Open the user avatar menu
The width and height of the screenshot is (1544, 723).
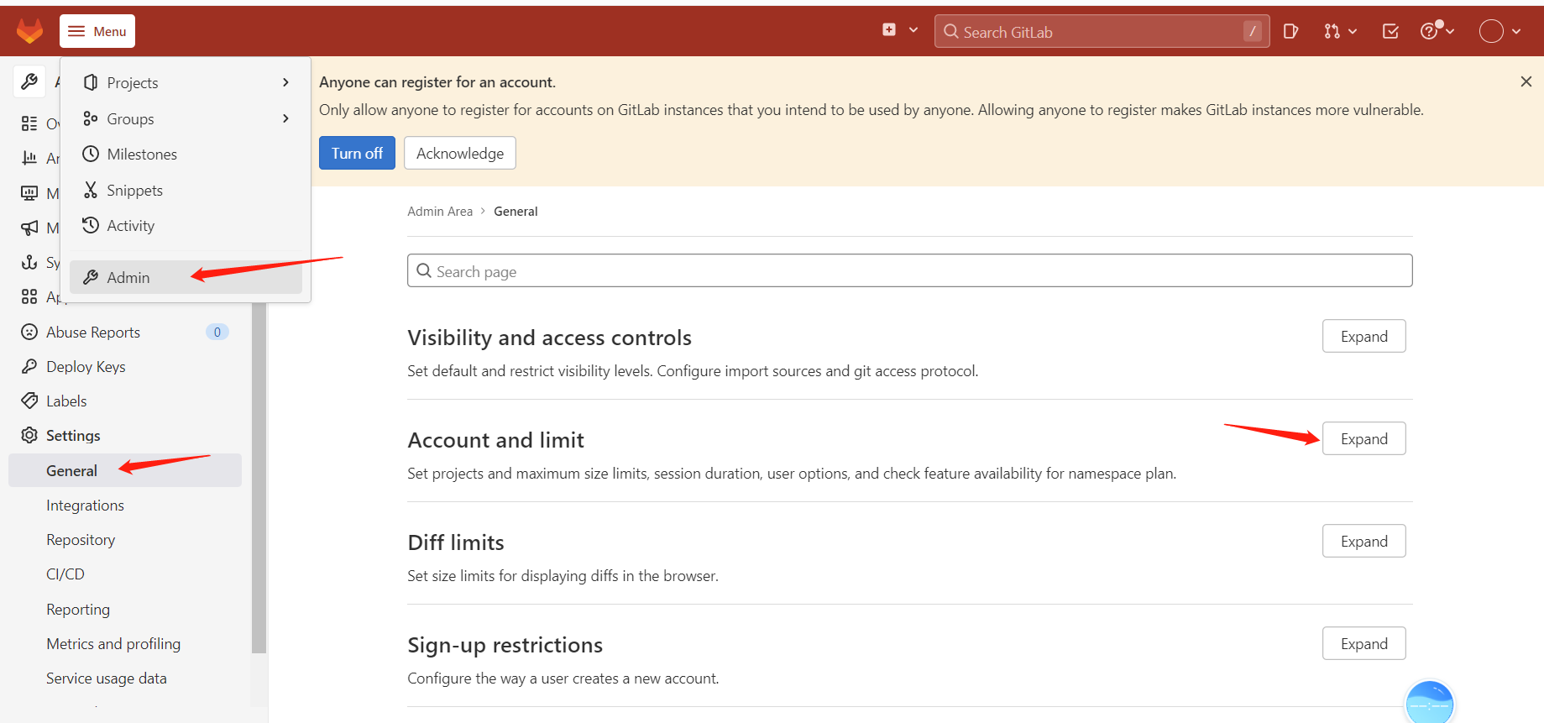pyautogui.click(x=1491, y=31)
